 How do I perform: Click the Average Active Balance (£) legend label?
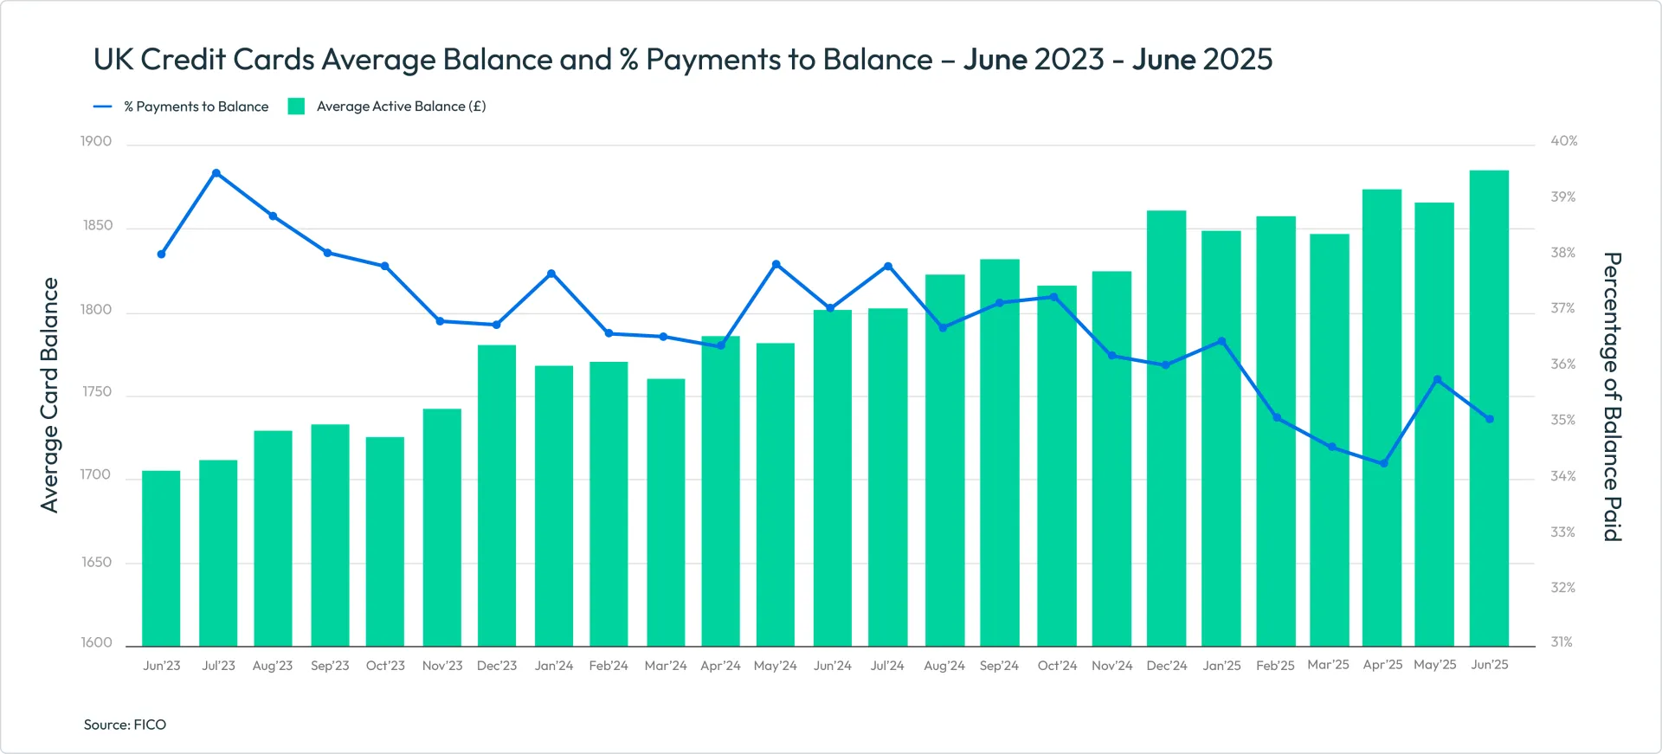click(401, 106)
